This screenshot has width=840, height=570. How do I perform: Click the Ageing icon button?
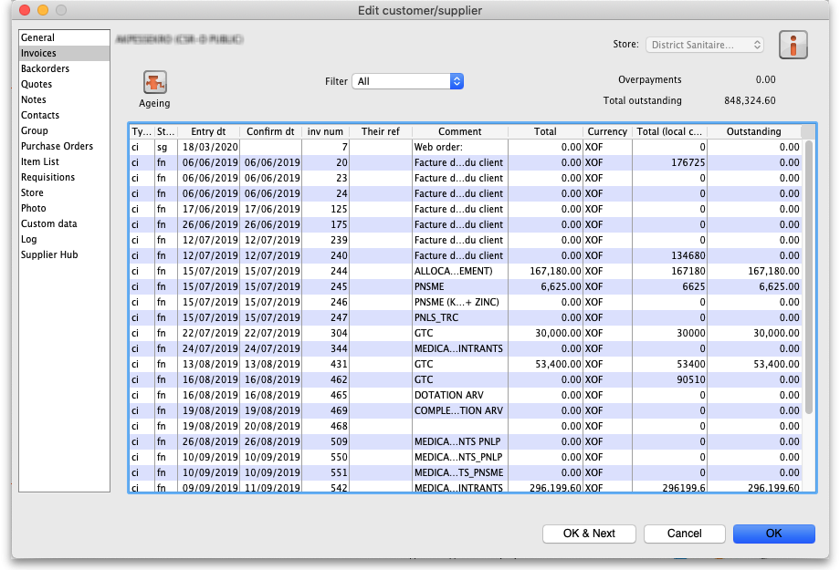154,83
